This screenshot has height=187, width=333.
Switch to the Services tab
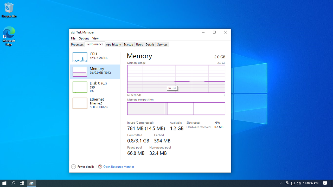click(x=162, y=44)
